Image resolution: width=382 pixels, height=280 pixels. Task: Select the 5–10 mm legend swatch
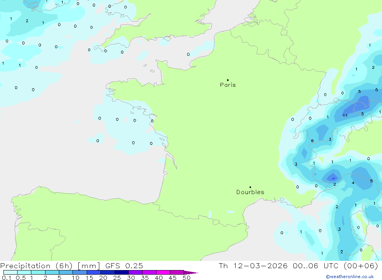(x=66, y=272)
